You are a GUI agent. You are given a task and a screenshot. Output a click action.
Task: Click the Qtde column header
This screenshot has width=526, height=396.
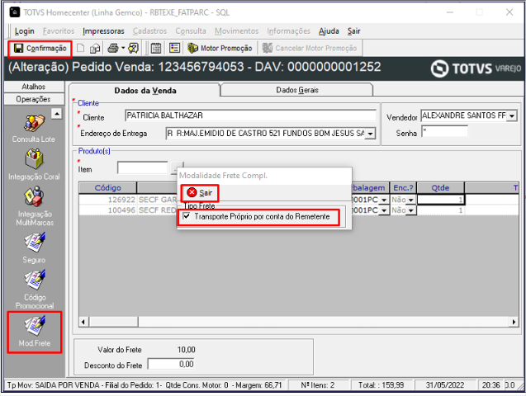coord(440,187)
